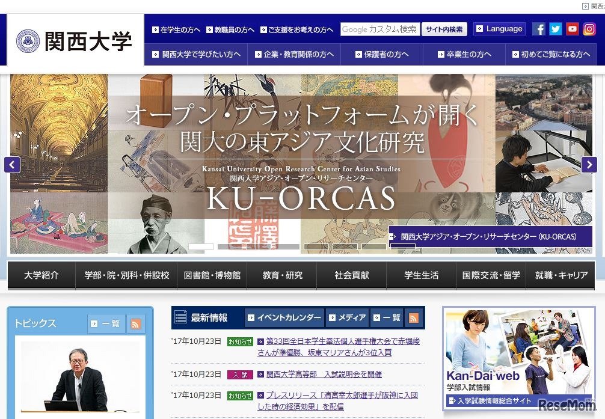Click the Language button
The height and width of the screenshot is (419, 605).
pos(499,28)
